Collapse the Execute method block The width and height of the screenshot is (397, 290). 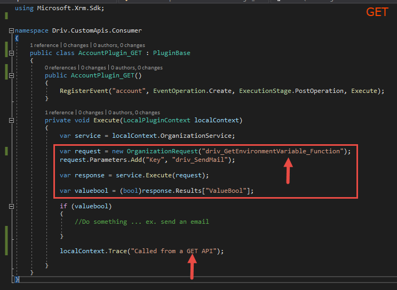[x=11, y=120]
